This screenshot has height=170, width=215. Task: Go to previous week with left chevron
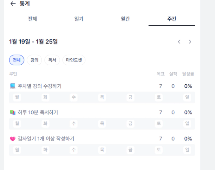(x=179, y=42)
